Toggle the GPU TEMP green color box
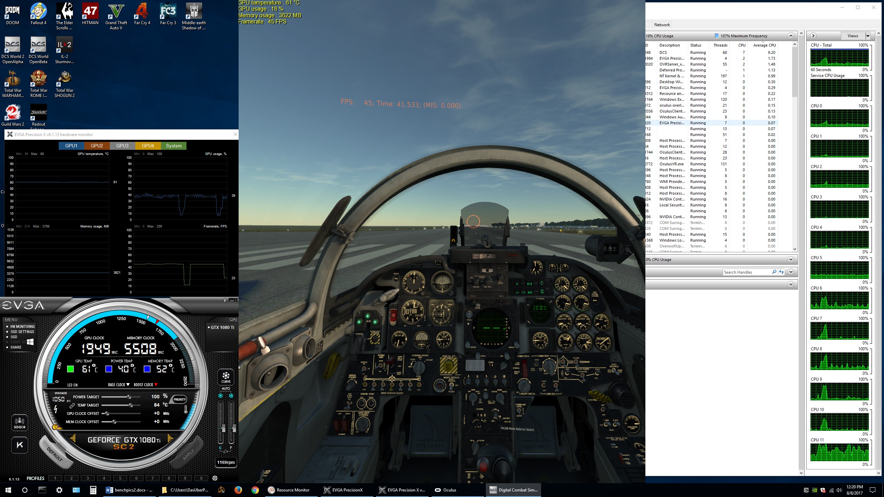The width and height of the screenshot is (884, 497). coord(70,369)
